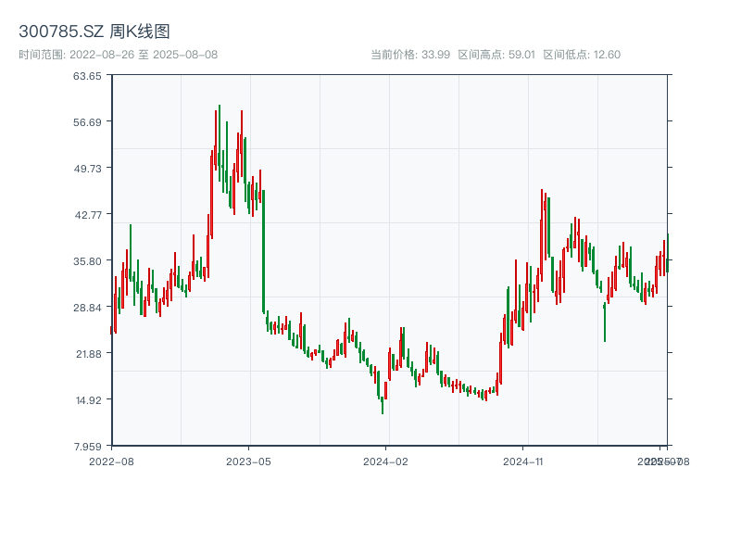The height and width of the screenshot is (556, 741).
Task: Click the y-axis label 28.84
Action: 87,308
